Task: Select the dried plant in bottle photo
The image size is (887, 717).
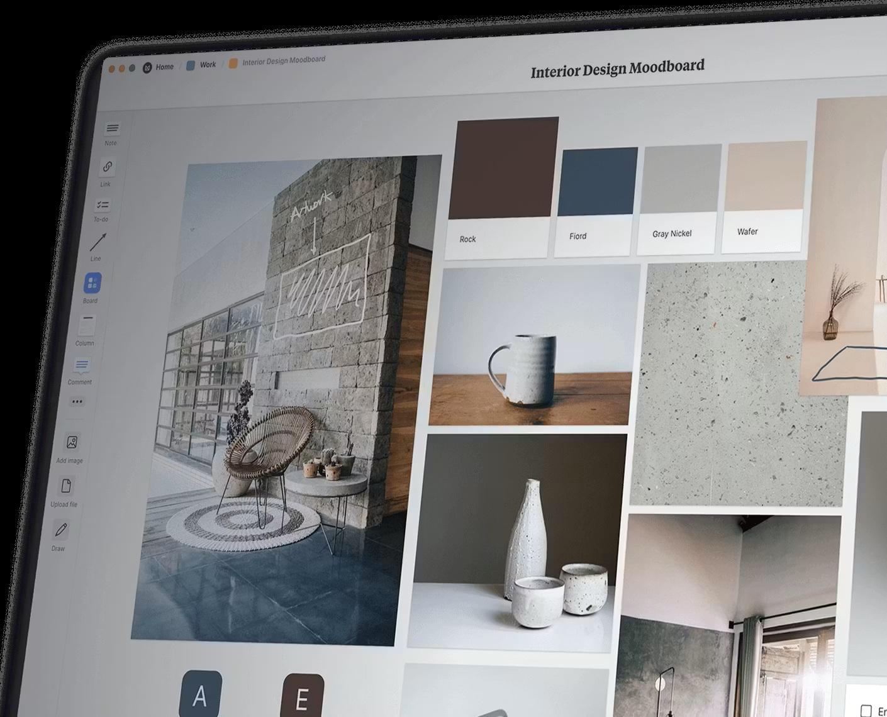Action: [844, 247]
